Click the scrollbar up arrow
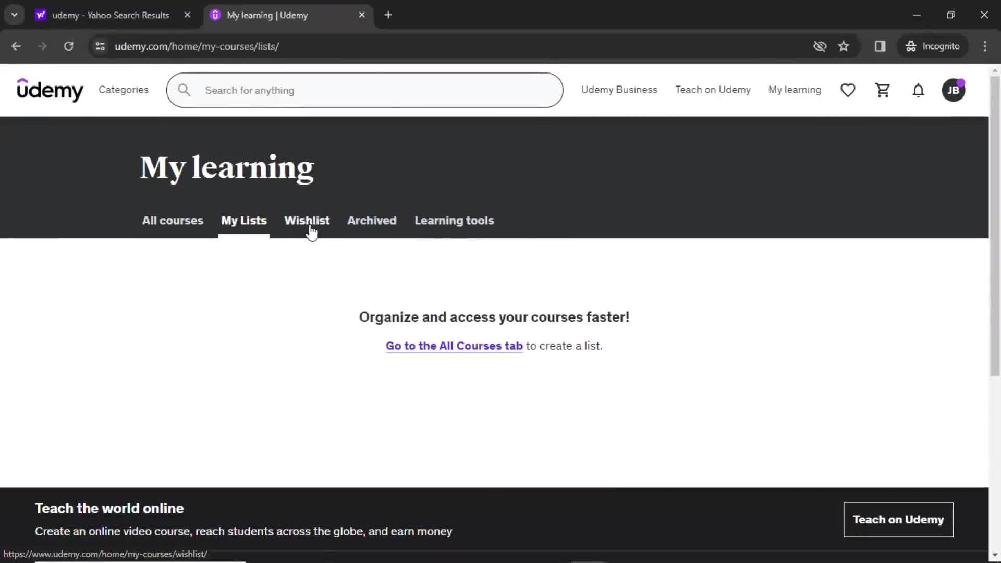This screenshot has width=1001, height=563. (x=995, y=70)
